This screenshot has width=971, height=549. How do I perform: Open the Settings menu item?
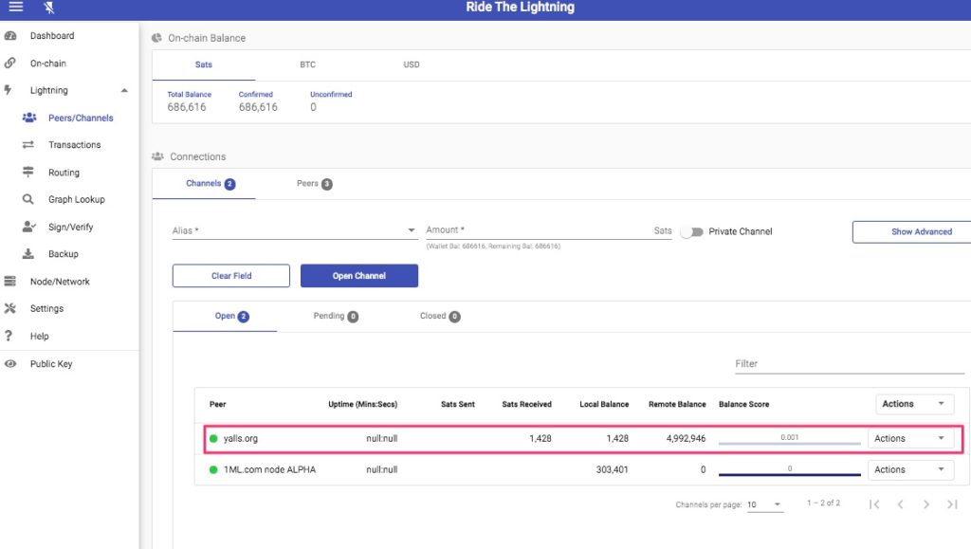click(x=46, y=308)
